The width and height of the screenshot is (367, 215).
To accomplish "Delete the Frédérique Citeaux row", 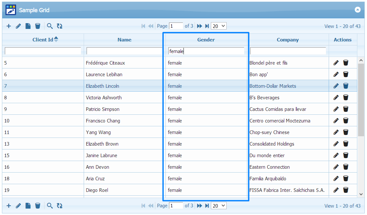I will (346, 63).
